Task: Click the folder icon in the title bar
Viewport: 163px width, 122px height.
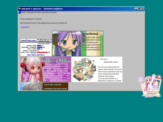Action: click(x=20, y=9)
